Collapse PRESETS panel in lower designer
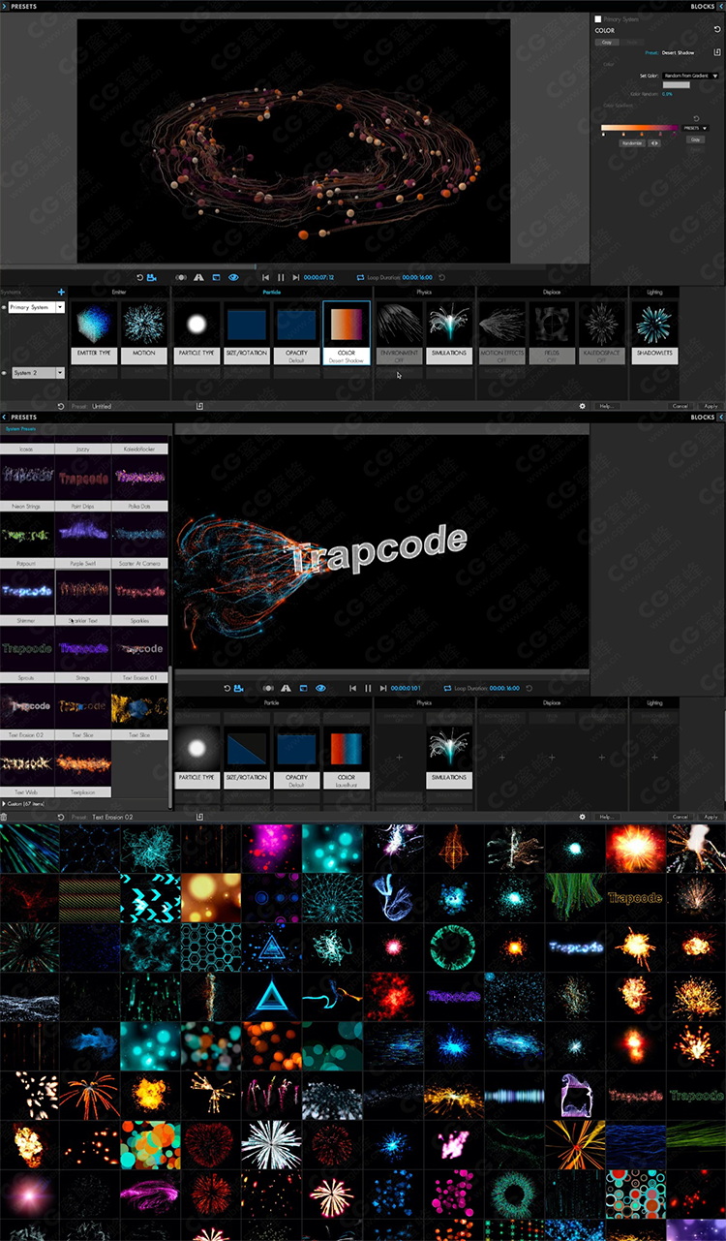This screenshot has width=726, height=1241. [4, 418]
